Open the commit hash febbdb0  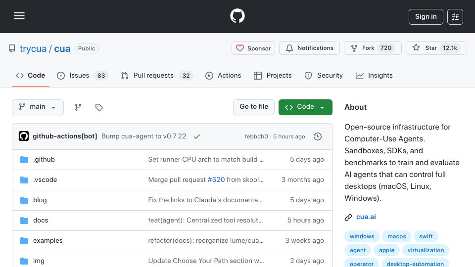(x=256, y=136)
